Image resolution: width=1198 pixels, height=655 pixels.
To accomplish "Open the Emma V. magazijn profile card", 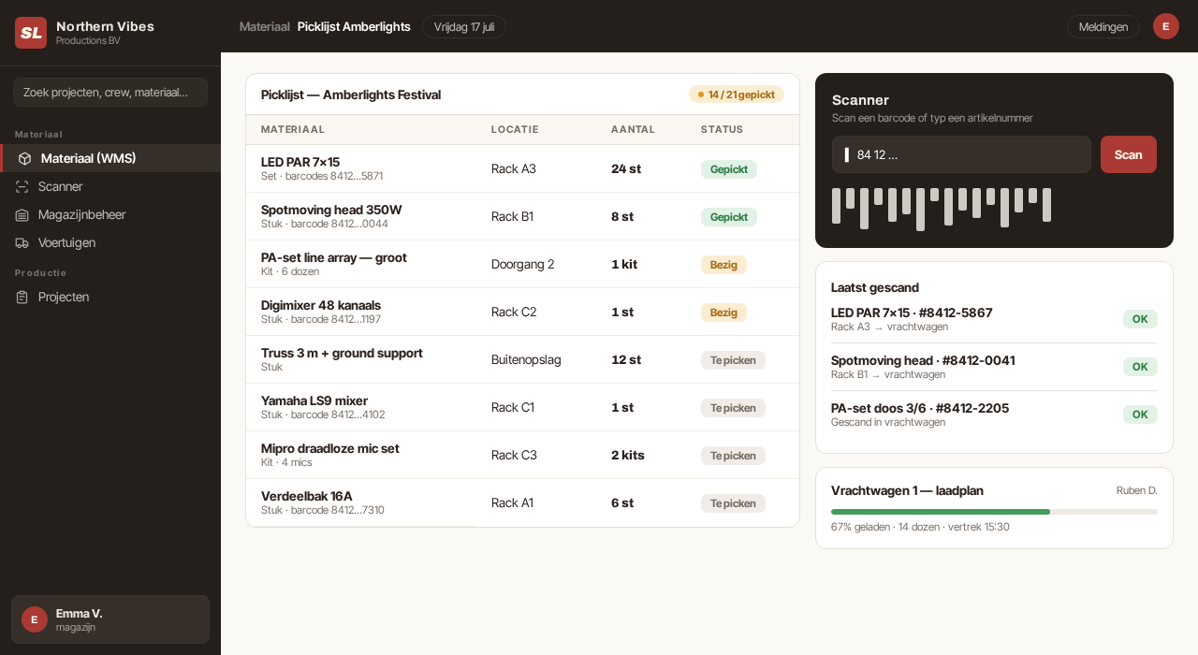I will click(110, 619).
